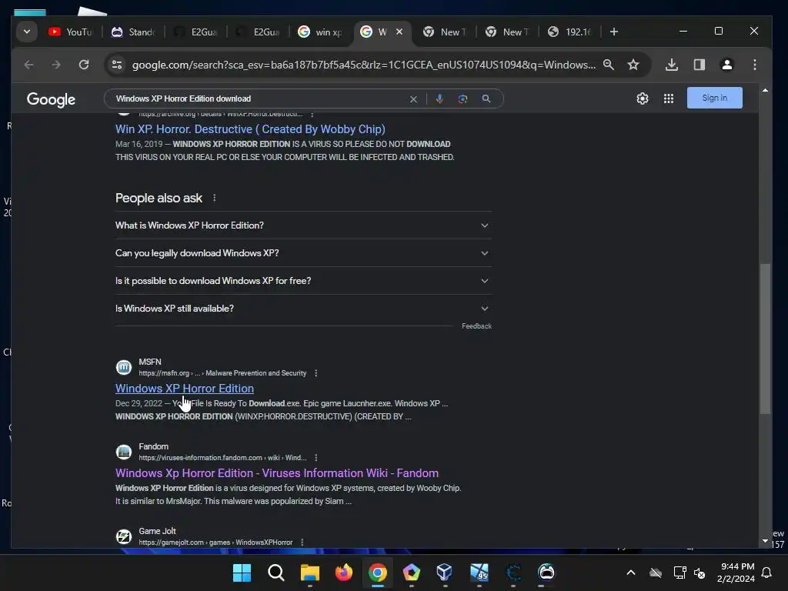Click the Game Jolt site icon

coord(124,536)
